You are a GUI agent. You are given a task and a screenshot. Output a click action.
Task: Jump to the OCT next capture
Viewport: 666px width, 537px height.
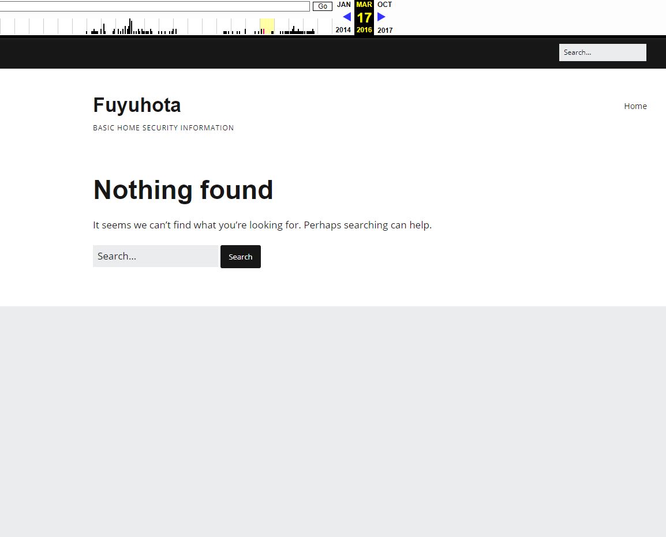[384, 5]
